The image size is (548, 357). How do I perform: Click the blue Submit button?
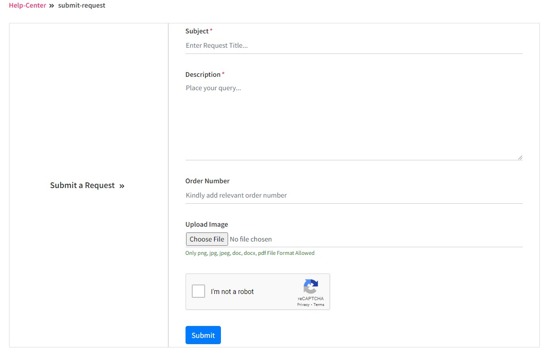click(203, 335)
